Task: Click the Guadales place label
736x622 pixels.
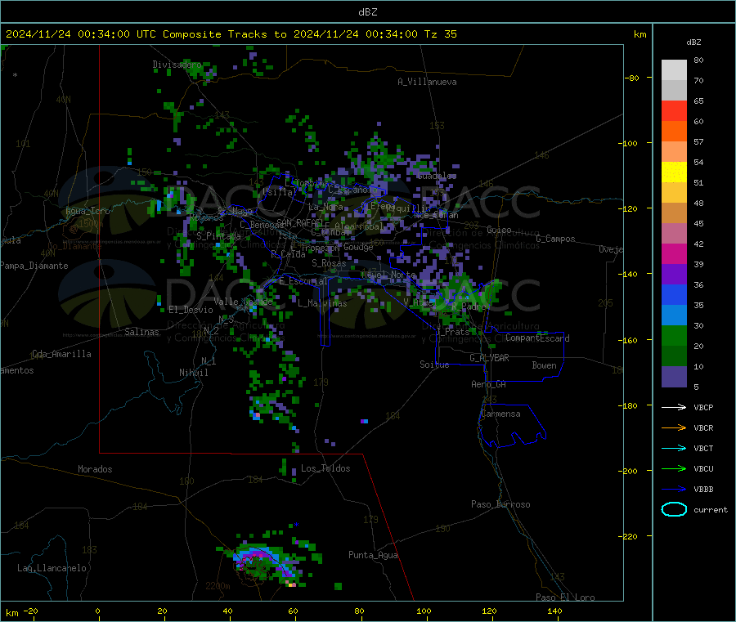Action: [x=437, y=176]
